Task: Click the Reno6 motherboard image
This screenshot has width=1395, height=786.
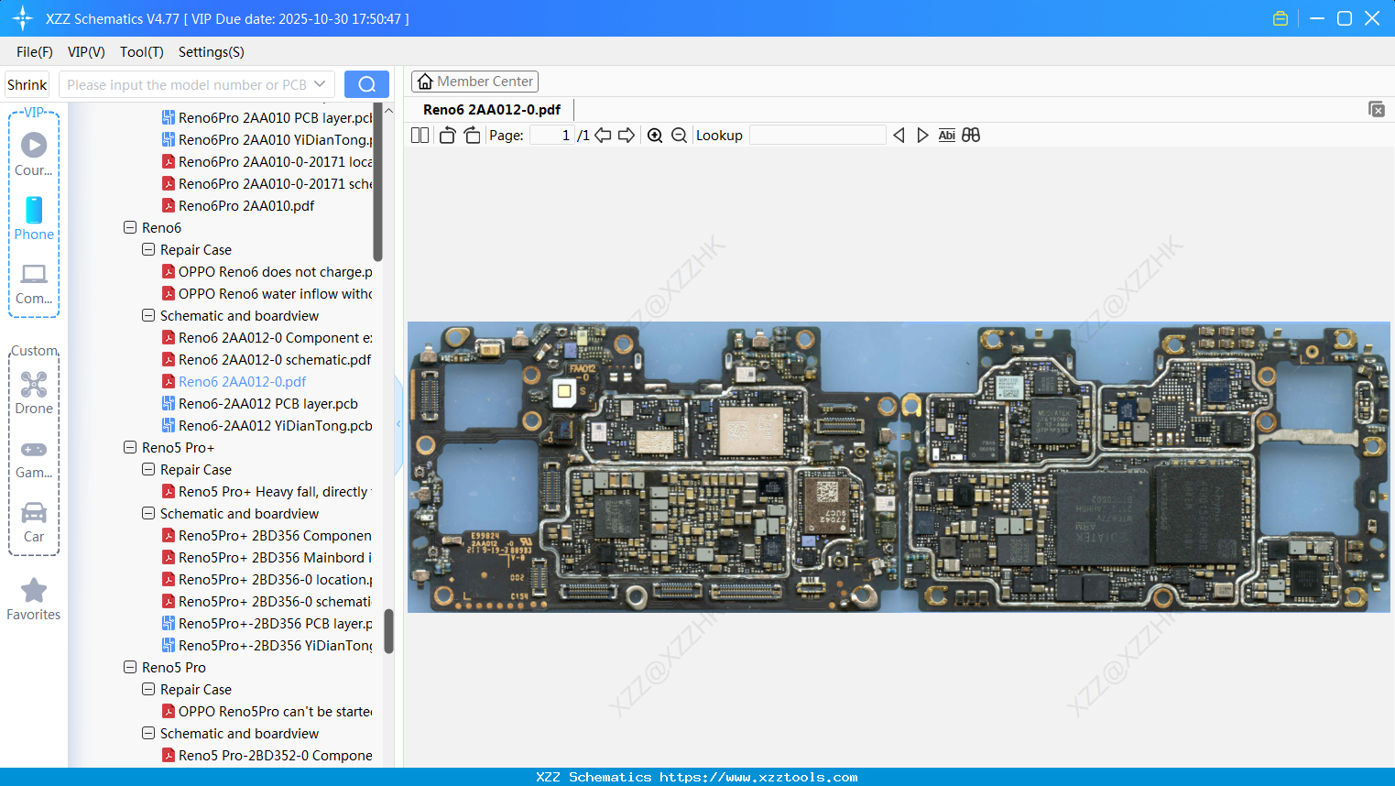Action: [x=899, y=466]
